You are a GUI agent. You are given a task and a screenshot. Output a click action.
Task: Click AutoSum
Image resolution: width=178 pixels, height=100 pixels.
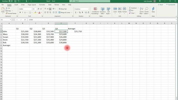click(x=133, y=8)
